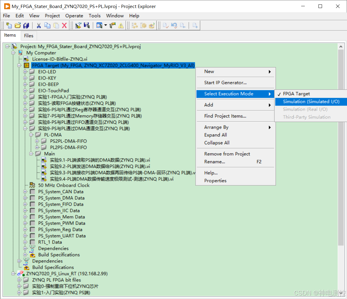The height and width of the screenshot is (299, 347).
Task: Click the Add to Source Control icon
Action: tap(195, 26)
